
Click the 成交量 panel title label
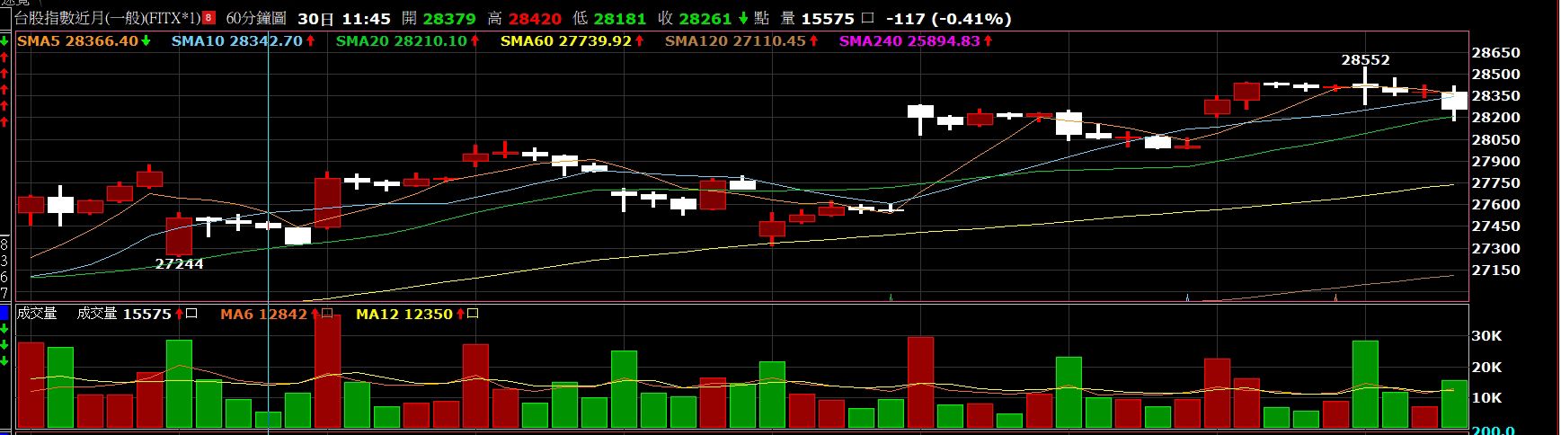36,313
